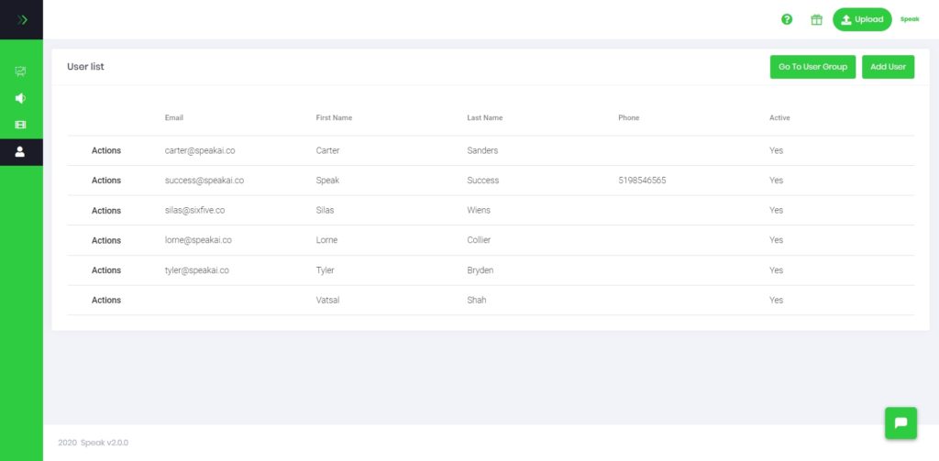Click the Add User button
The image size is (939, 461).
pyautogui.click(x=888, y=67)
